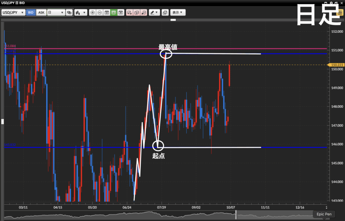Click the chart window copy icon
The image size is (345, 221).
pos(165,12)
